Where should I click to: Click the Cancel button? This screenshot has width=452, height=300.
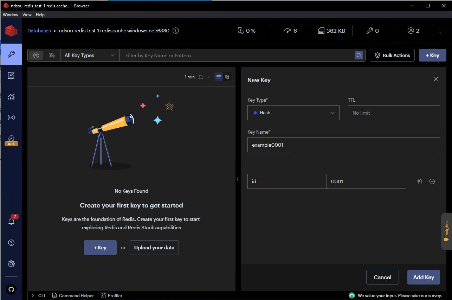(382, 277)
